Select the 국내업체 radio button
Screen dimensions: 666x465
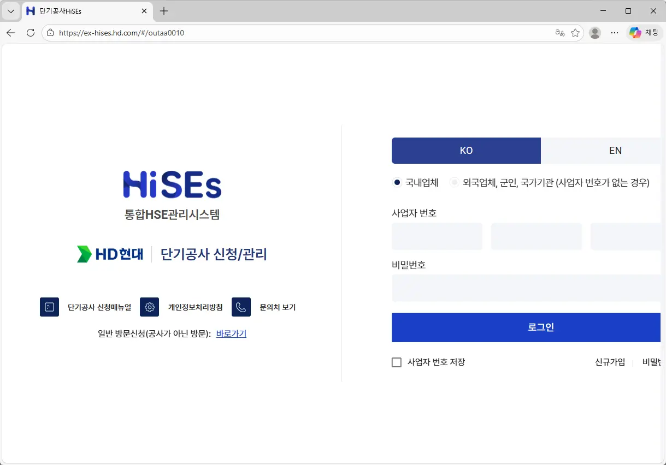click(x=397, y=183)
